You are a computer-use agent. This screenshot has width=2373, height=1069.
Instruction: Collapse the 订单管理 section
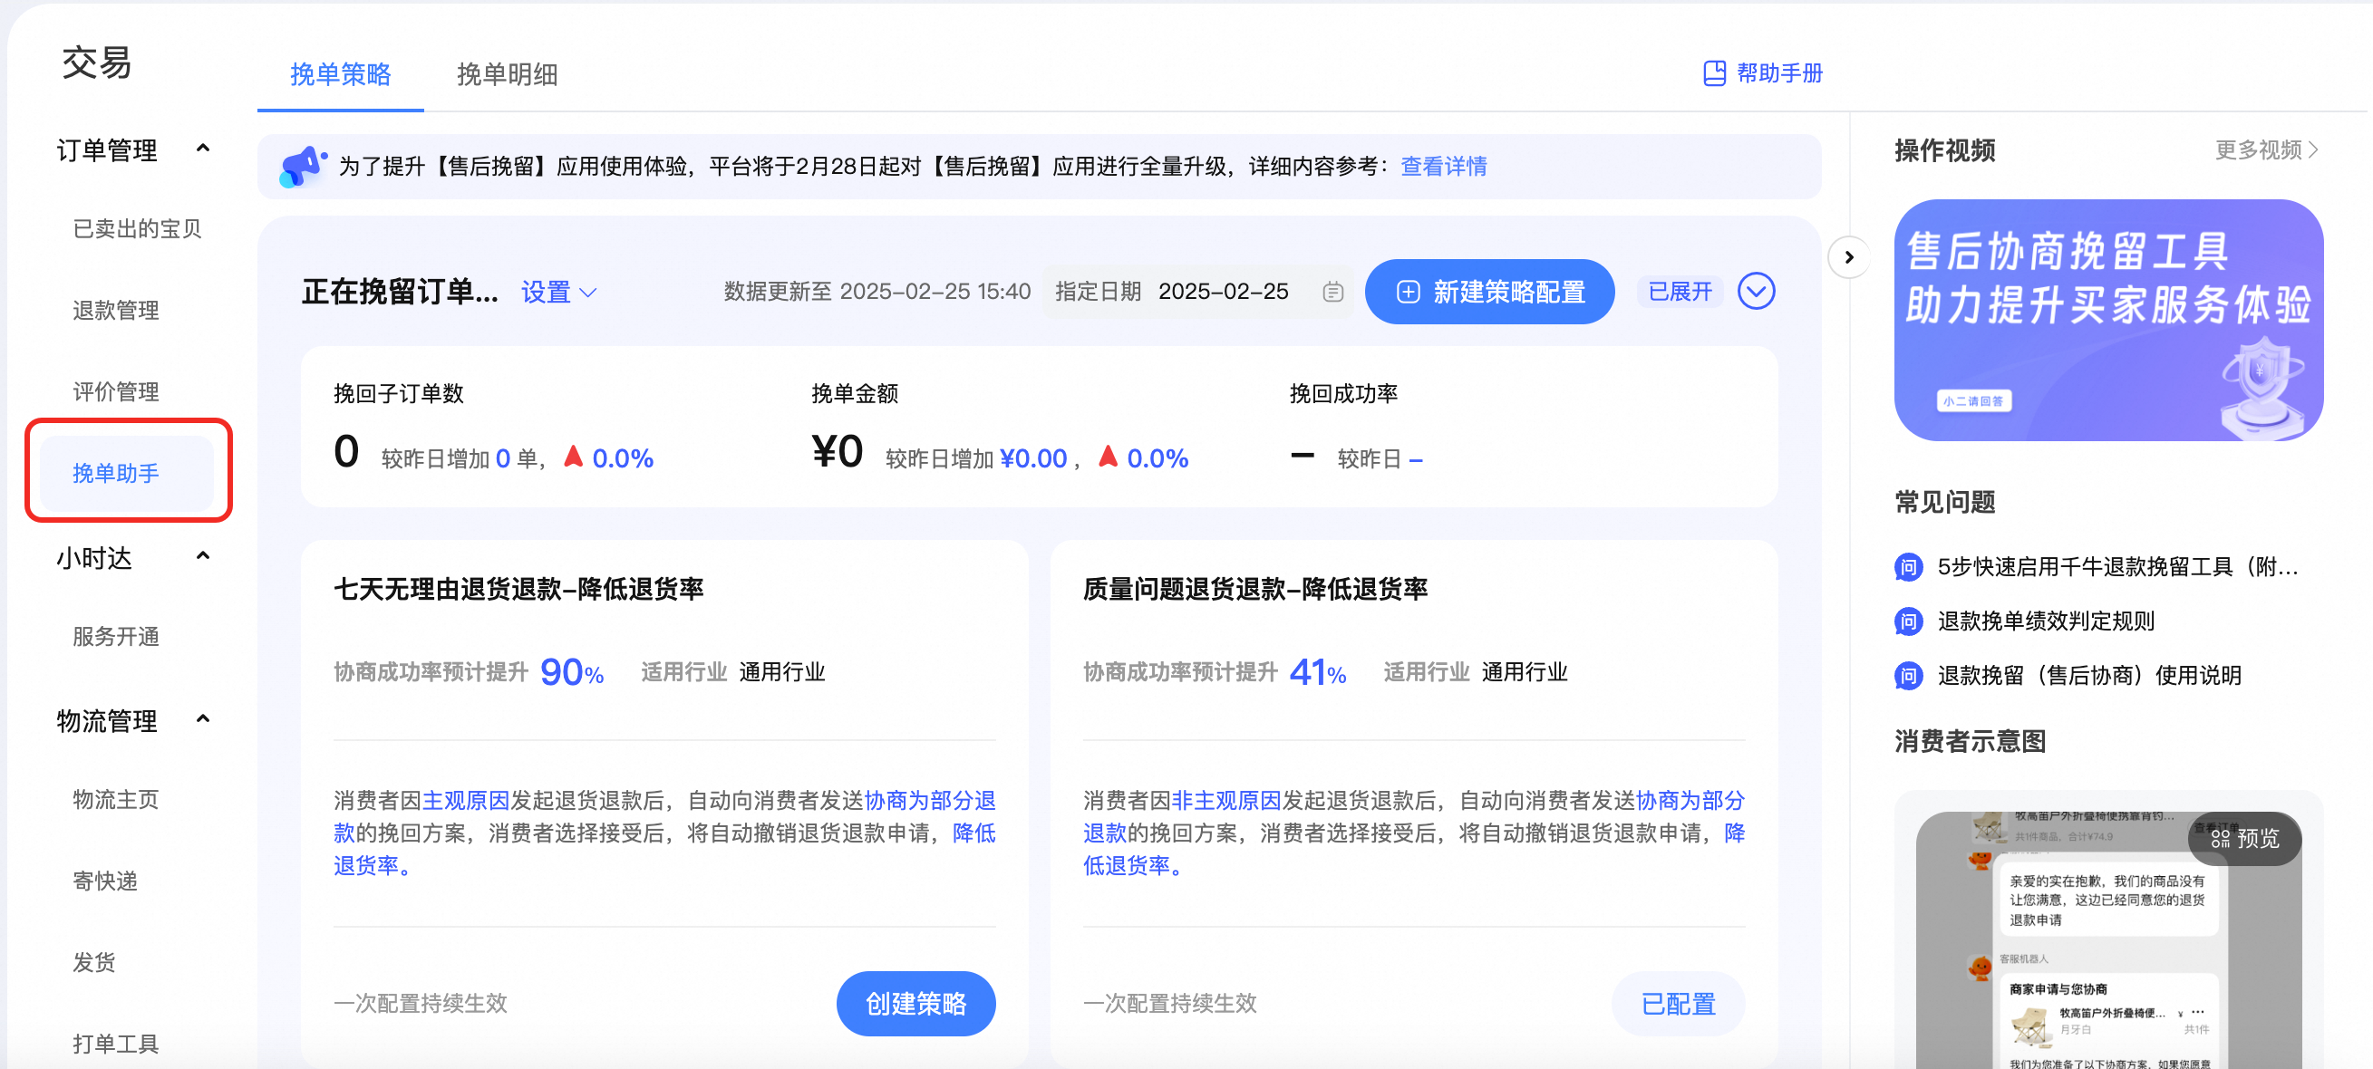[x=205, y=149]
